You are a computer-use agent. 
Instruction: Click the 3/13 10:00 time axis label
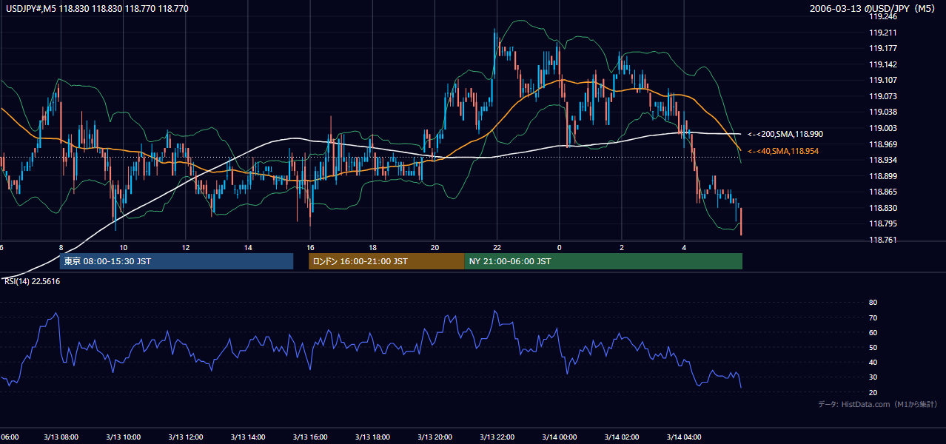pyautogui.click(x=123, y=437)
